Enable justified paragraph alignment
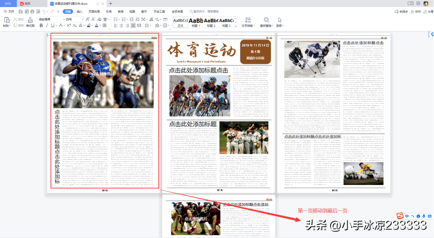The height and width of the screenshot is (238, 434). [133, 26]
